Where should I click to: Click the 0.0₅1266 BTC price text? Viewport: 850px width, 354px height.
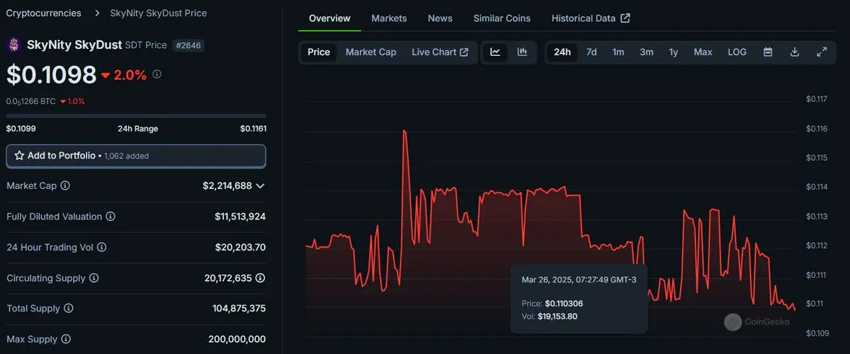tap(30, 101)
